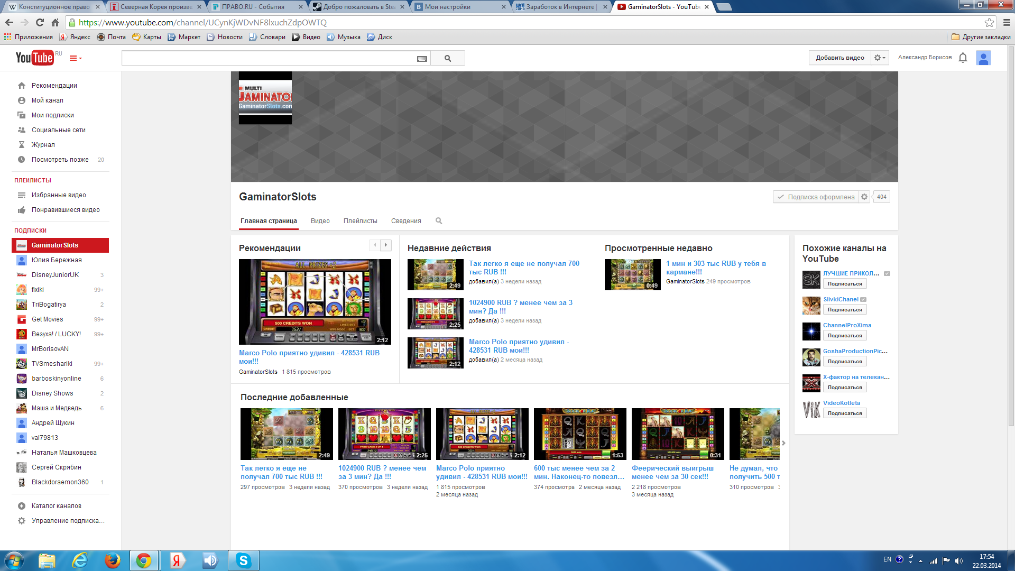This screenshot has height=571, width=1015.
Task: Open the virtual keyboard icon in search box
Action: (x=422, y=59)
